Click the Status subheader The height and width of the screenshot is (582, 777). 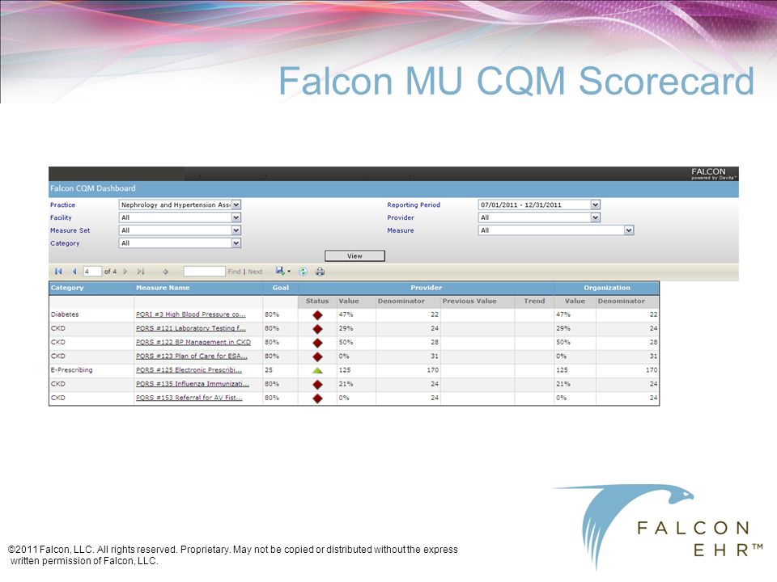click(317, 301)
